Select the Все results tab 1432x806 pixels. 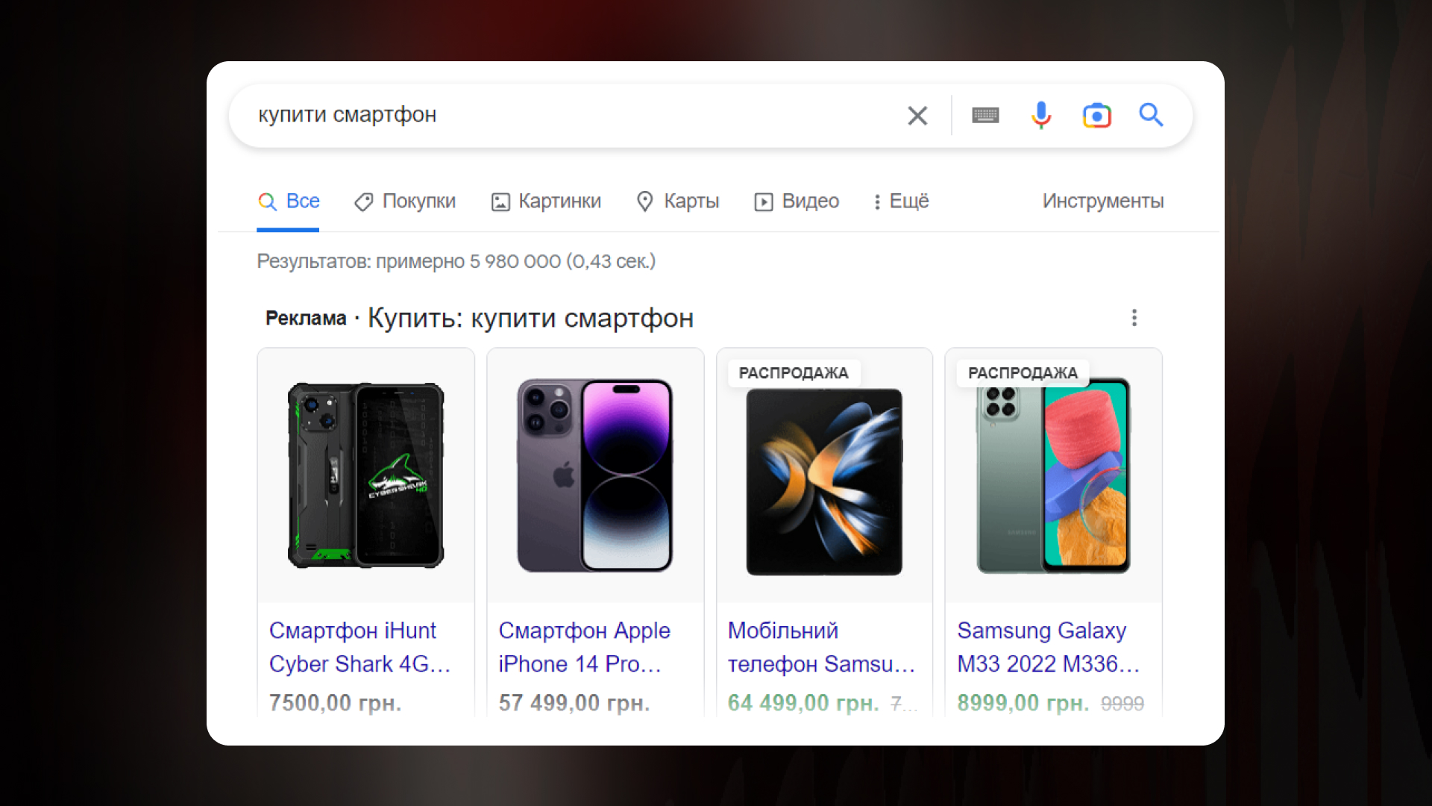pyautogui.click(x=289, y=201)
